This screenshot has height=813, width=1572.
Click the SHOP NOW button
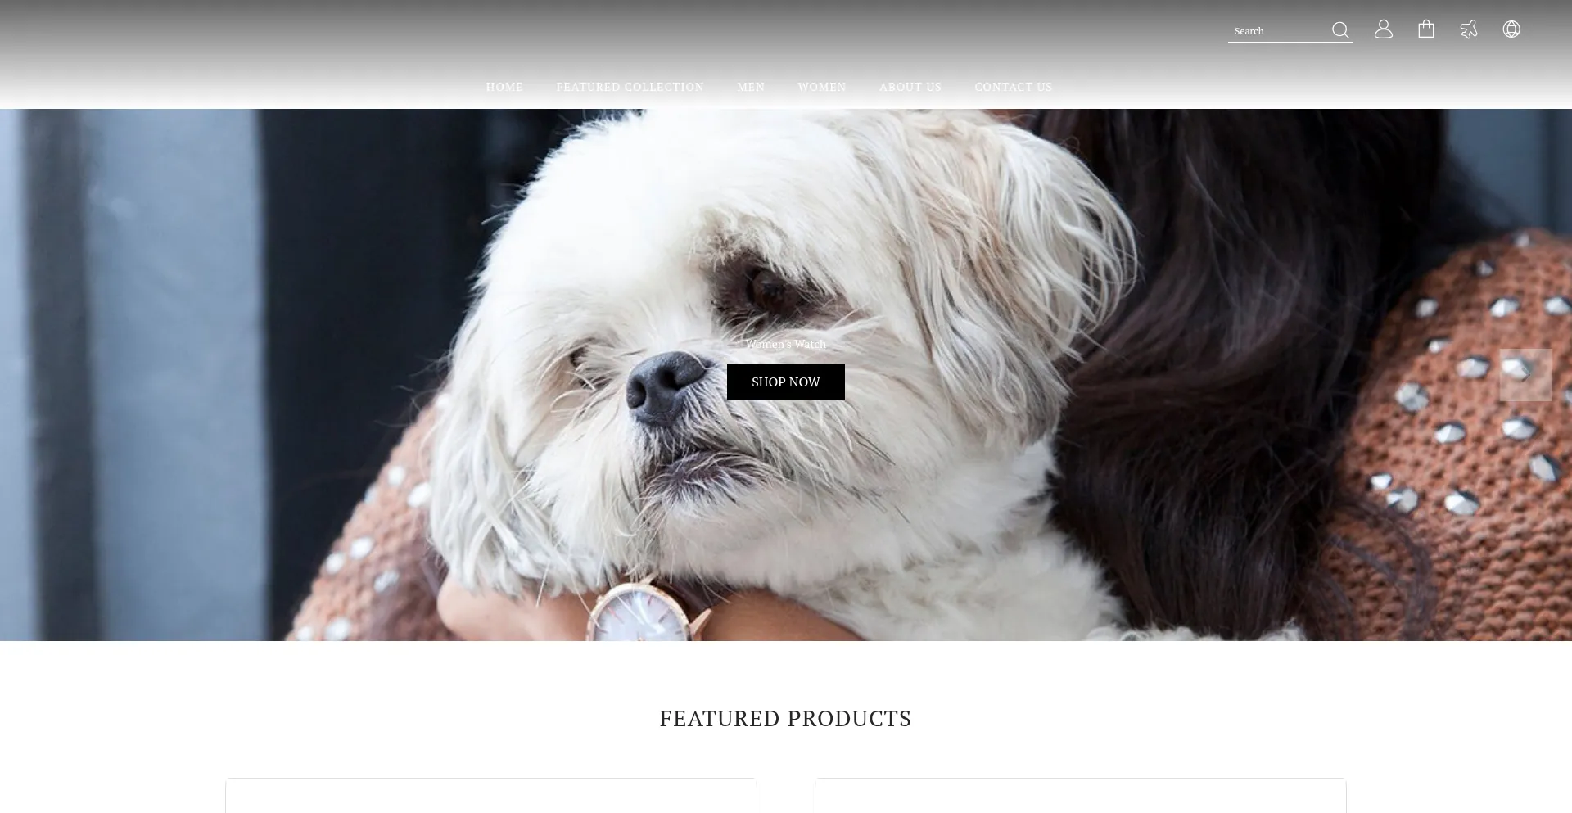tap(786, 382)
